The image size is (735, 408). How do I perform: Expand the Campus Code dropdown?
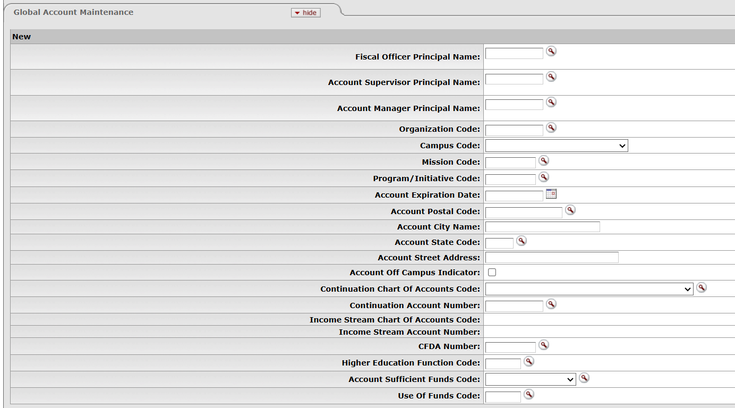pos(557,146)
